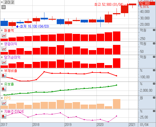Close the 당기순이익 indicator panel
The width and height of the screenshot is (156, 127).
pyautogui.click(x=154, y=57)
